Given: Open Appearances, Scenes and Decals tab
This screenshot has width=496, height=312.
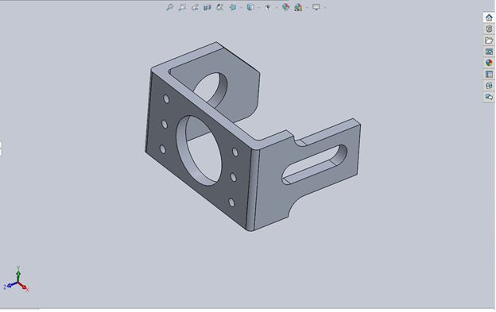Looking at the screenshot, I should 489,63.
